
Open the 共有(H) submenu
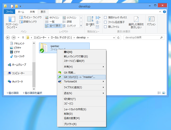[81, 67]
